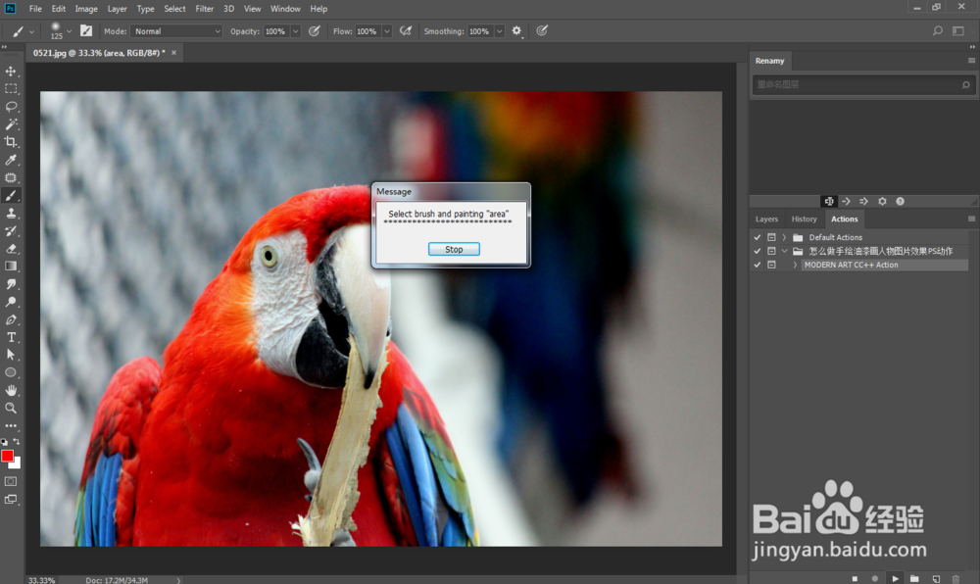Swap foreground and background colors
The width and height of the screenshot is (980, 584).
(17, 442)
